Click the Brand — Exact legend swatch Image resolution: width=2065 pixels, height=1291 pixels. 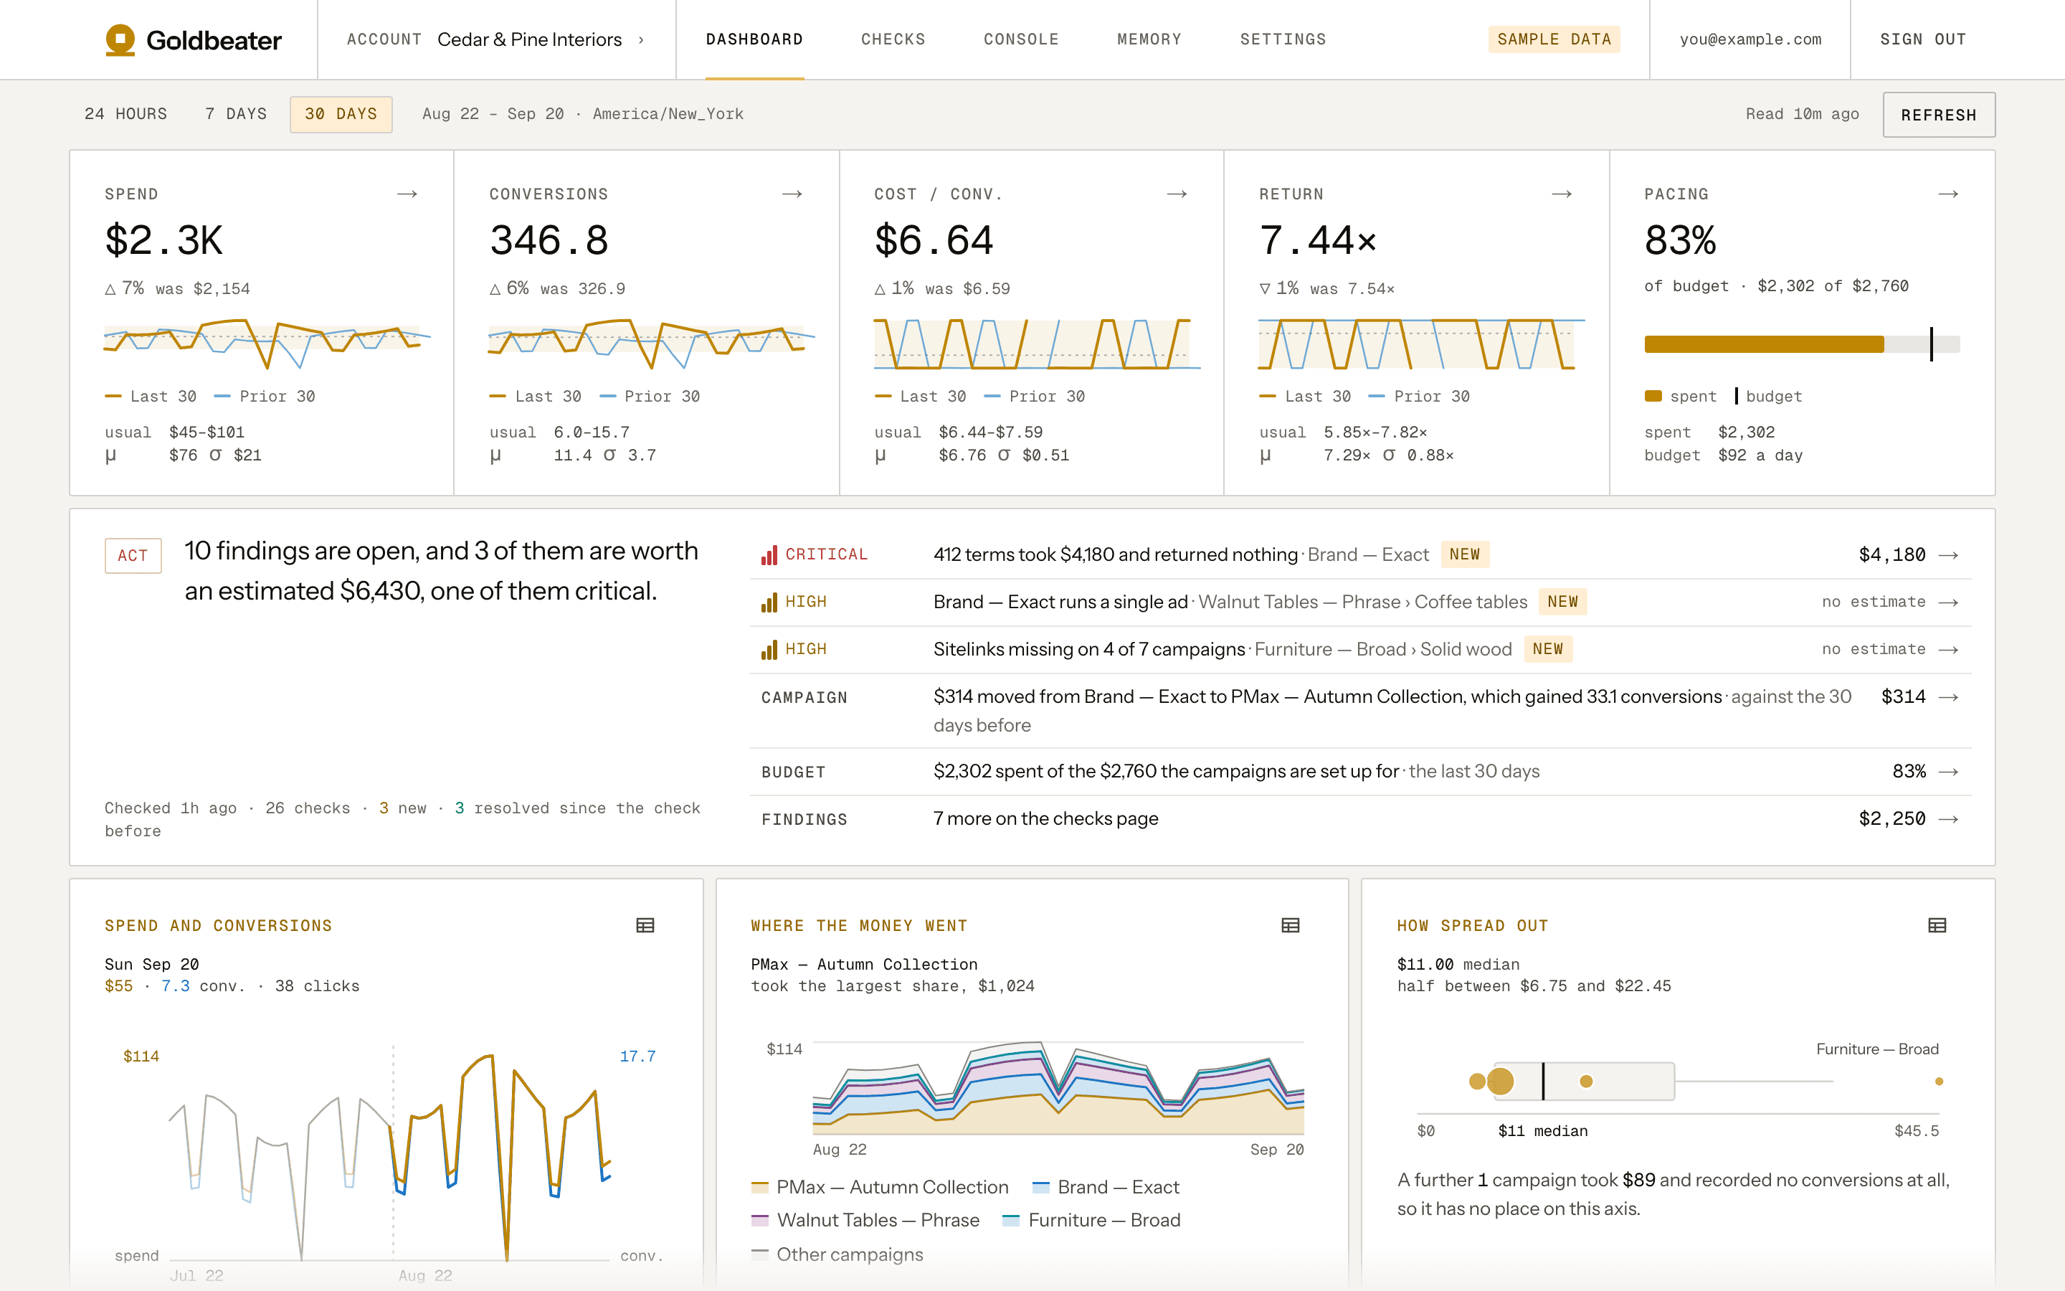coord(1040,1187)
